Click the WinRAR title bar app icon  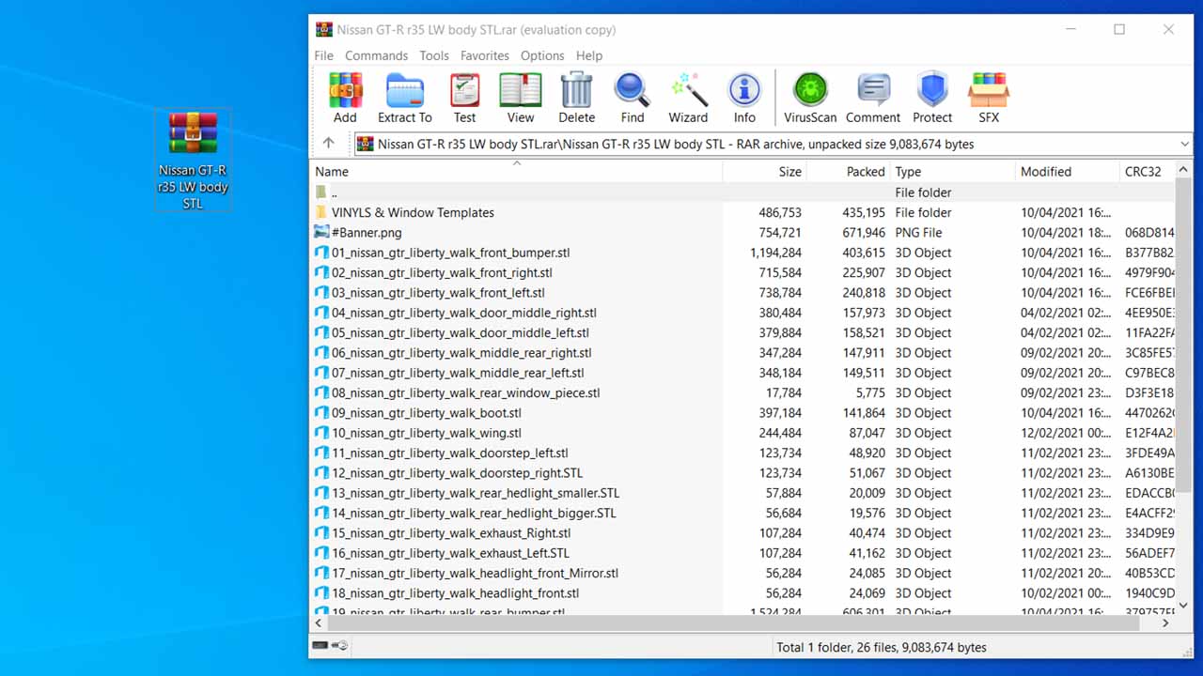pyautogui.click(x=324, y=29)
